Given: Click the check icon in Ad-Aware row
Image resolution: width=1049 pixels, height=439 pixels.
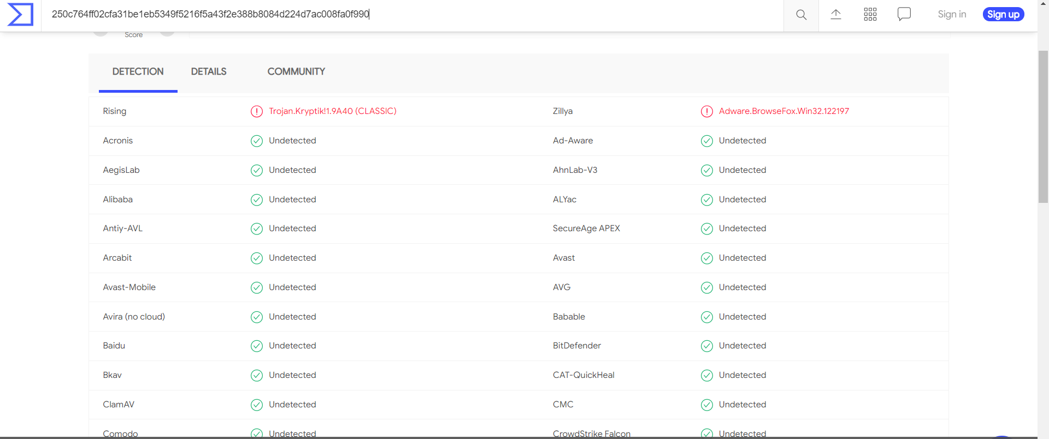Looking at the screenshot, I should 707,141.
